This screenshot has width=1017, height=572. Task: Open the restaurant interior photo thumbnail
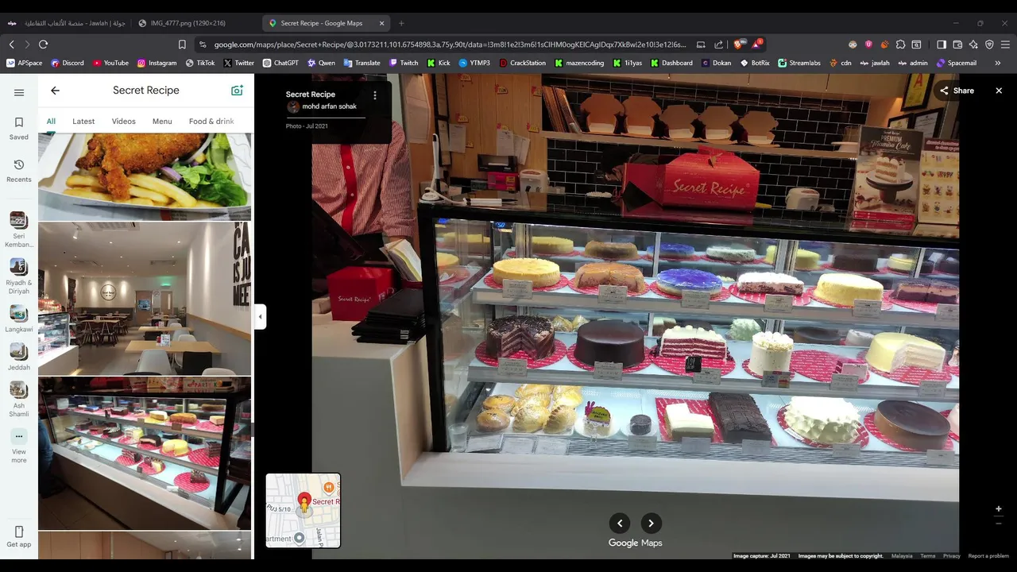[x=145, y=299]
